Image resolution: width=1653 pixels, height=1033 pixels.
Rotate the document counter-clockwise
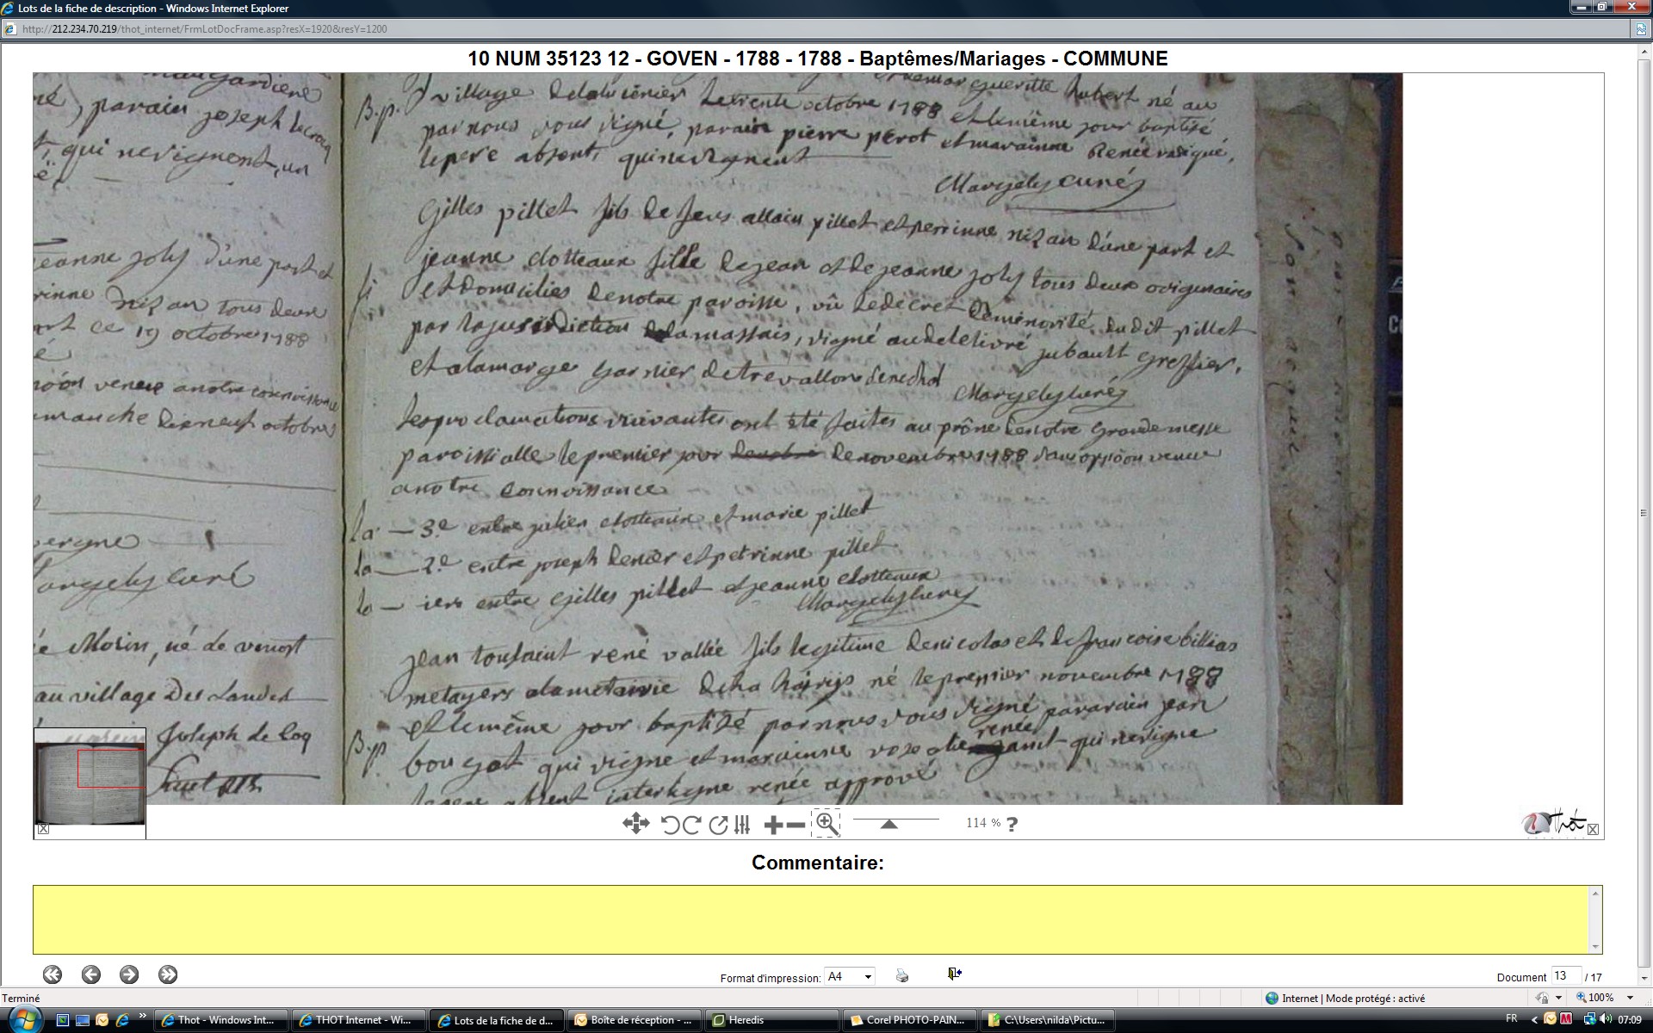point(670,825)
